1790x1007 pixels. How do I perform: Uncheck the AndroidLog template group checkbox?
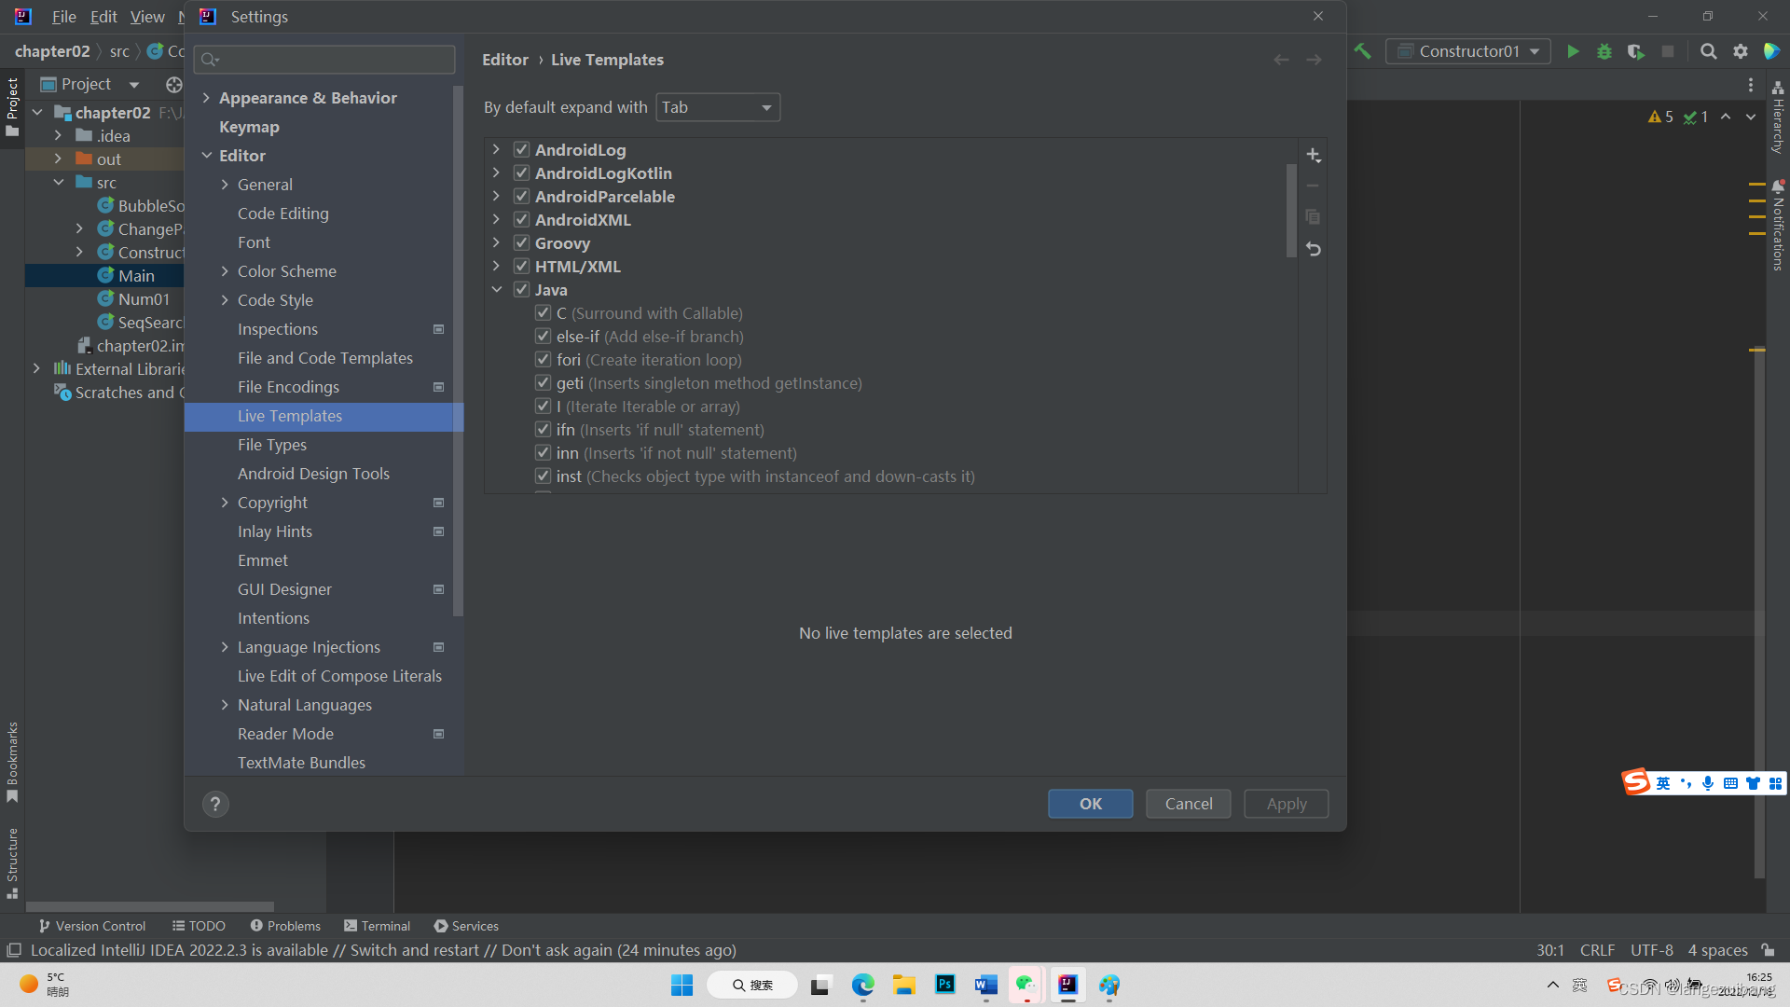coord(522,150)
